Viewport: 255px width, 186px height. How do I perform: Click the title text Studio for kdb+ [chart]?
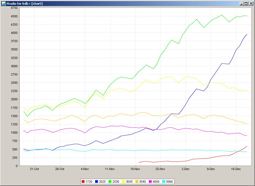pos(25,4)
